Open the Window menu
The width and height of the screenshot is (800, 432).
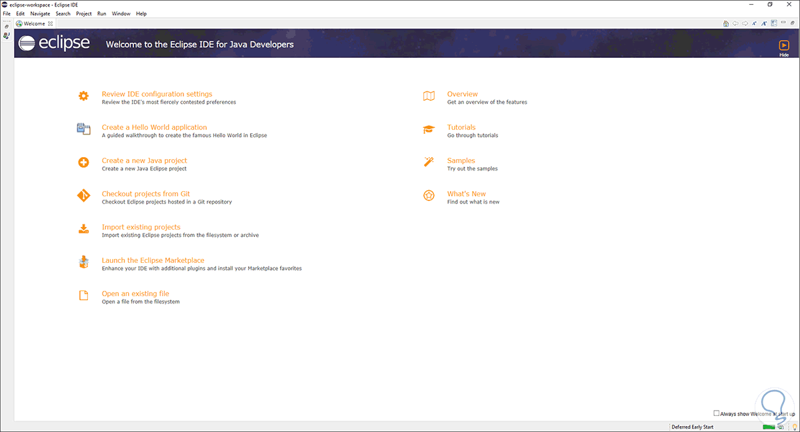coord(121,13)
